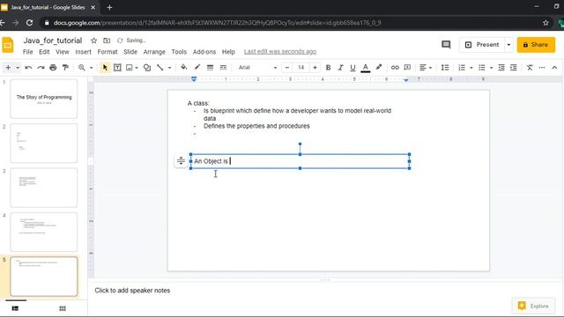This screenshot has height=317, width=564.
Task: Open the Arial font family dropdown
Action: pos(257,68)
